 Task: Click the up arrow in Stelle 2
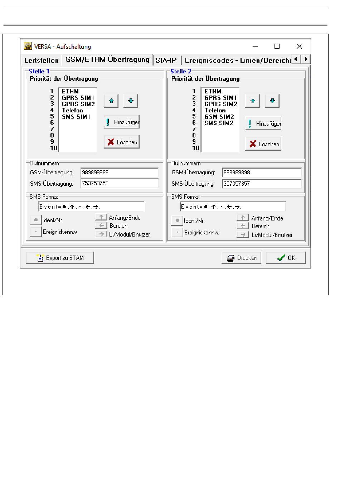click(x=252, y=101)
